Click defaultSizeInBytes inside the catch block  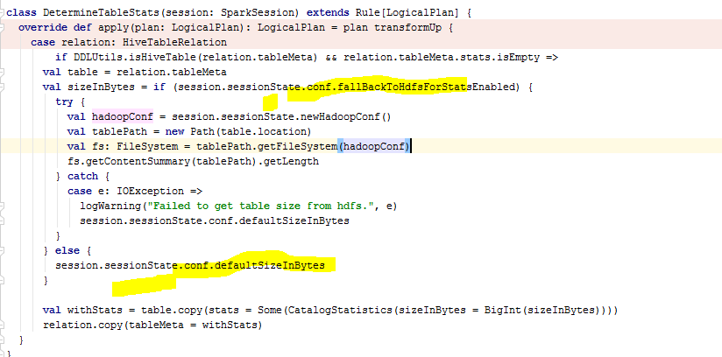(294, 220)
